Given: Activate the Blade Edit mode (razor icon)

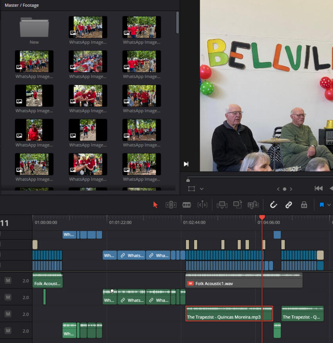Looking at the screenshot, I should tap(186, 205).
